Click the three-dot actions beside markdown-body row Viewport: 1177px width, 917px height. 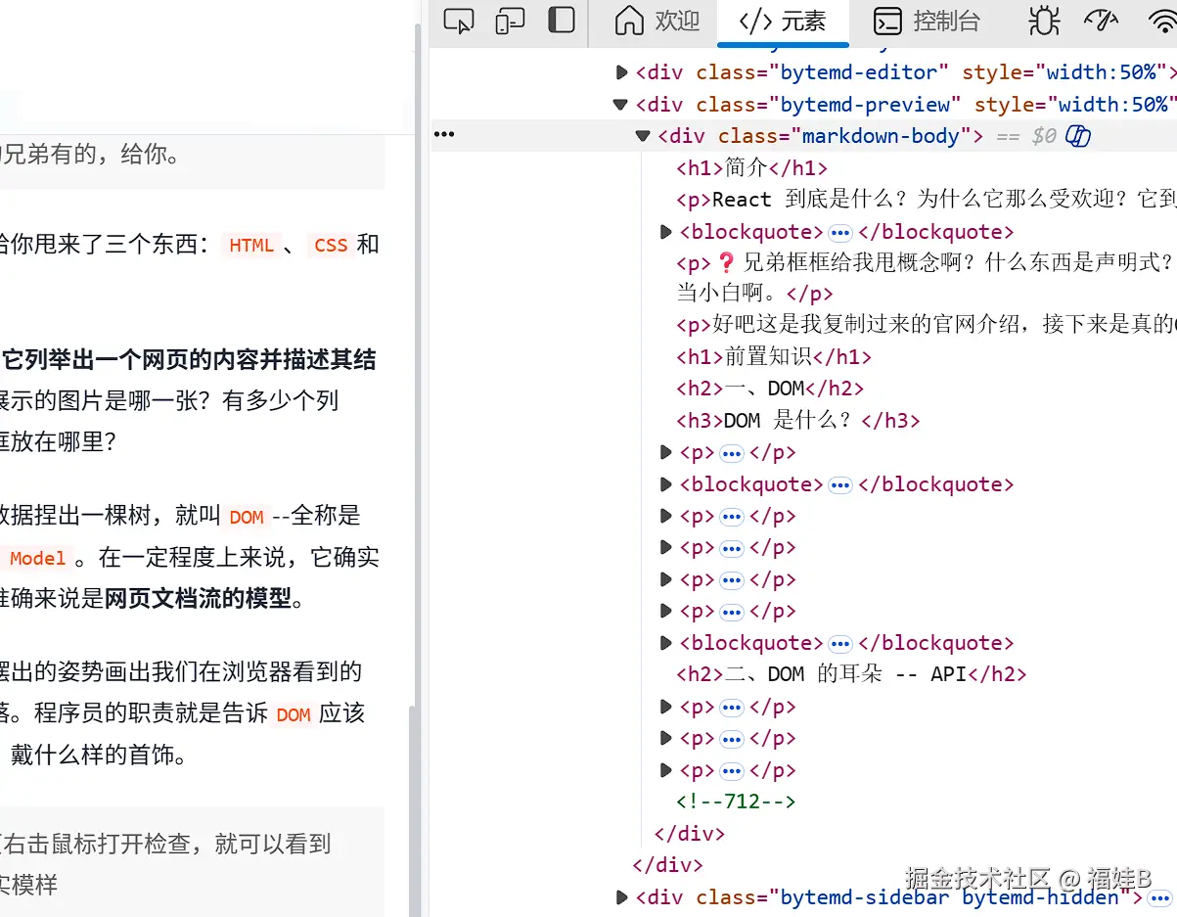click(444, 135)
